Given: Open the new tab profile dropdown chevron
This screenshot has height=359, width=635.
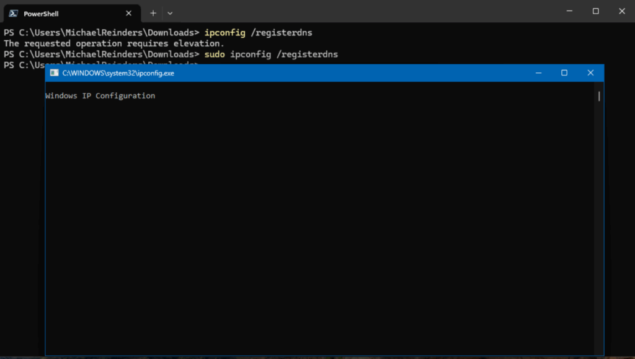Looking at the screenshot, I should point(169,12).
